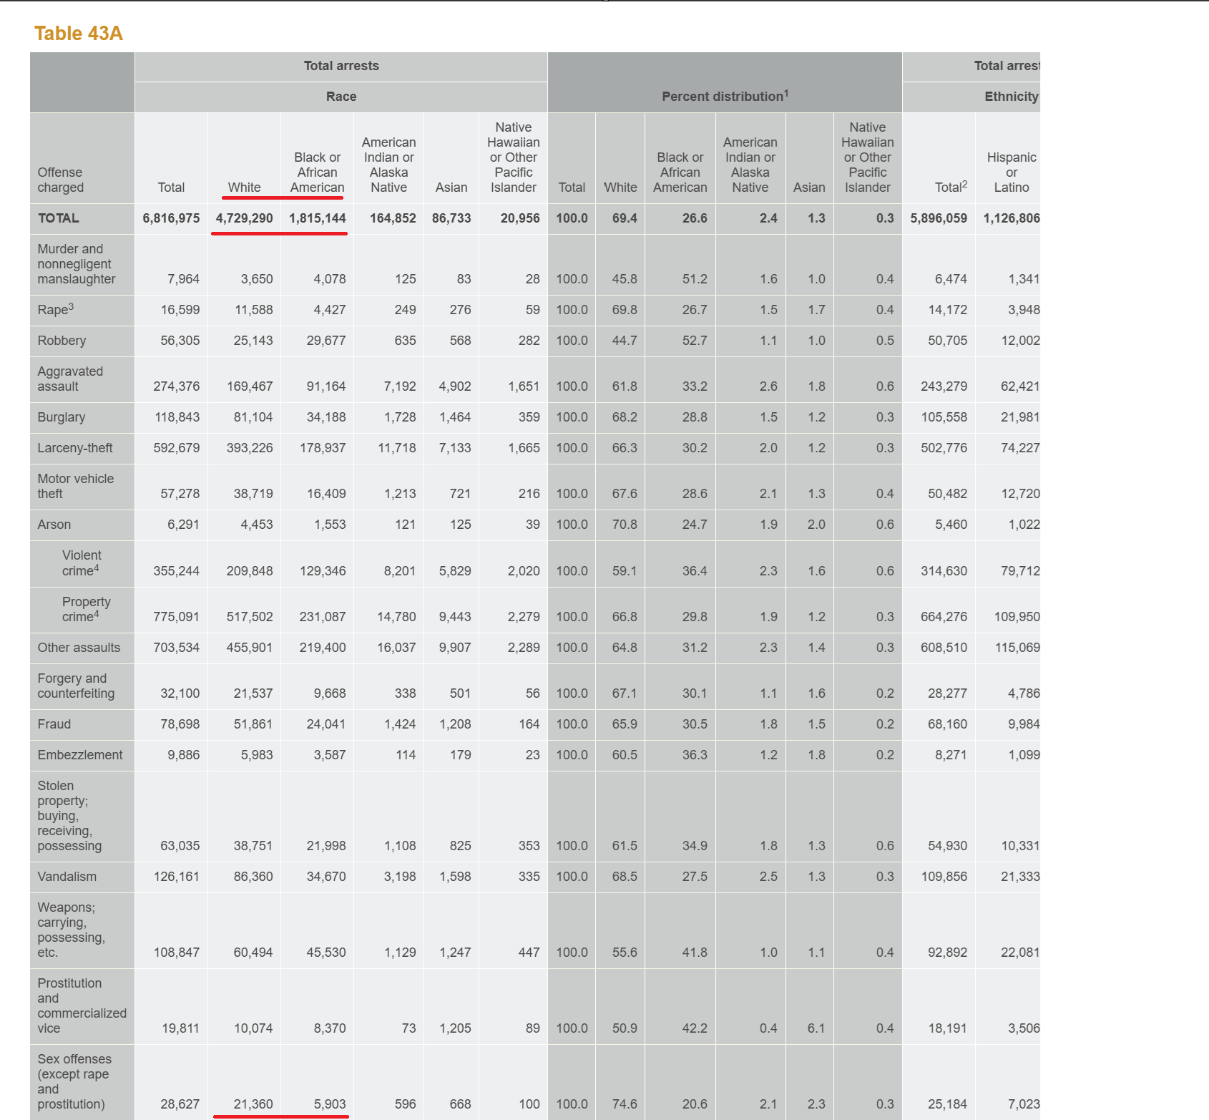Click the Forgery and counterfeiting label
Screen dimensions: 1209x1120
tap(76, 686)
